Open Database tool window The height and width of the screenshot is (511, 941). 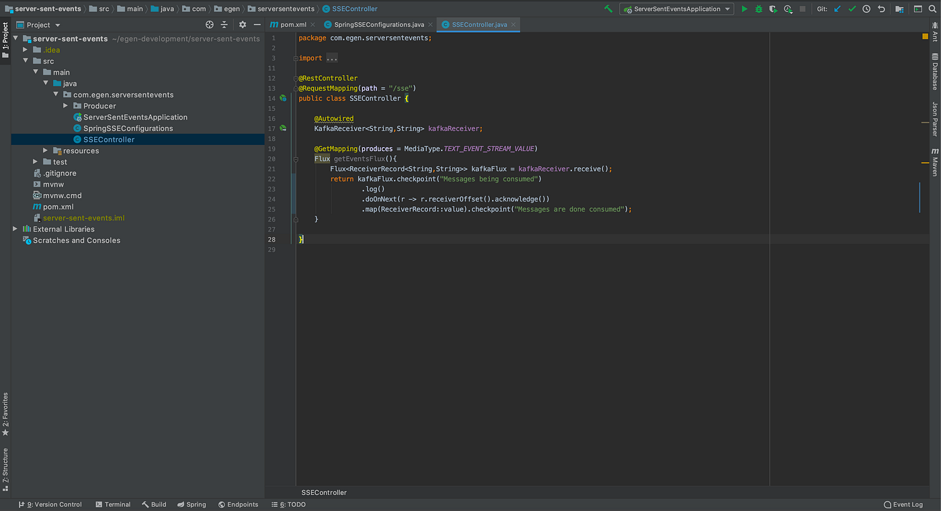coord(934,72)
